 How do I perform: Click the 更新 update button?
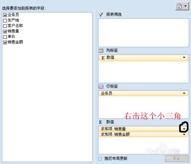(177, 159)
